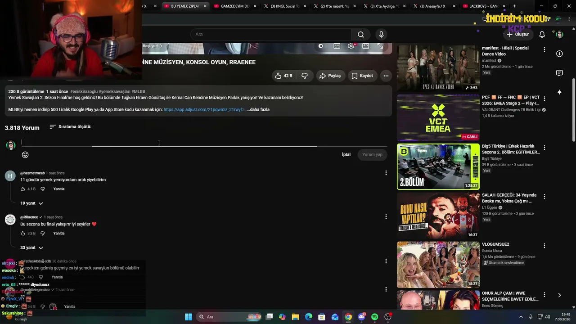The height and width of the screenshot is (324, 576).
Task: Reply to @hasmetmeab with Yanıtla
Action: pos(59,189)
